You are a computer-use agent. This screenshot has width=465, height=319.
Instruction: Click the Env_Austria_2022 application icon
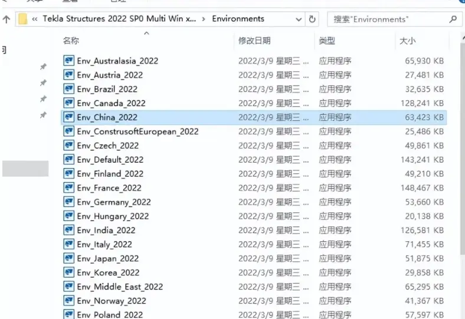coord(69,75)
